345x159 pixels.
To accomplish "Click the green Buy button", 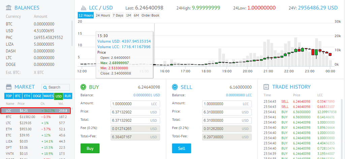I will (90, 149).
